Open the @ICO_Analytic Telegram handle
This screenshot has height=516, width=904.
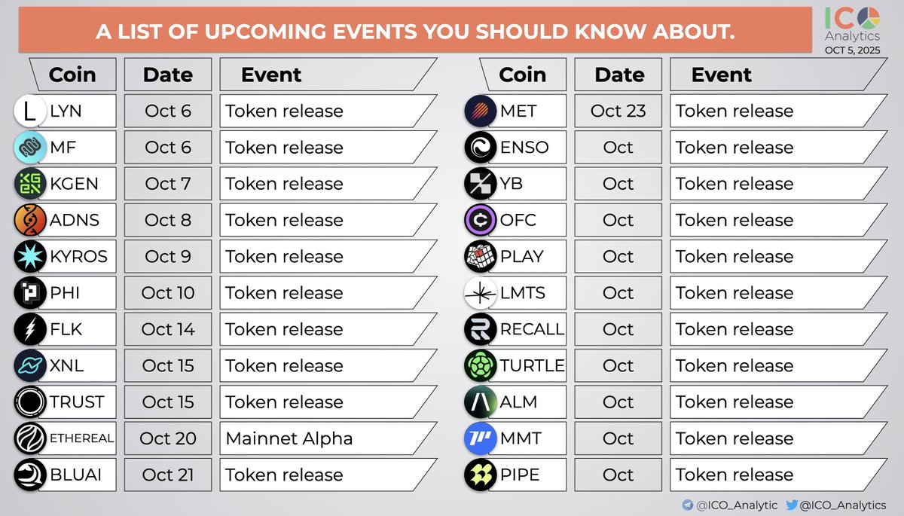(738, 505)
